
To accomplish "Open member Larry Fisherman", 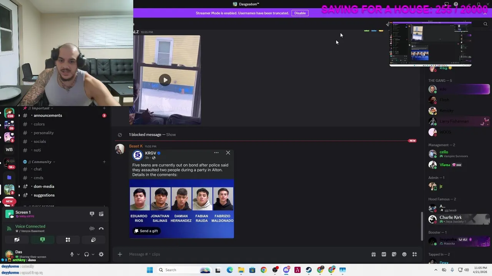I will tap(459, 122).
